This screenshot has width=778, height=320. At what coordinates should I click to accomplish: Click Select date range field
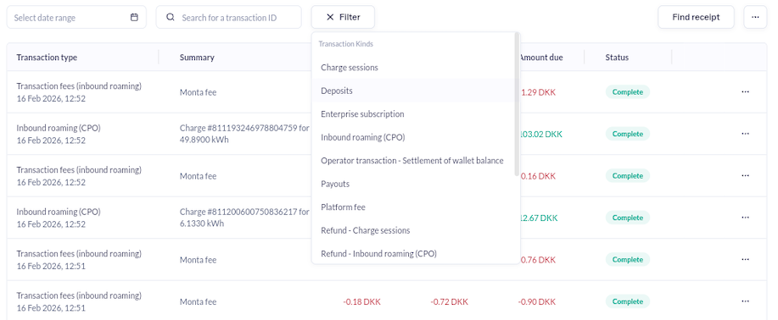(76, 17)
